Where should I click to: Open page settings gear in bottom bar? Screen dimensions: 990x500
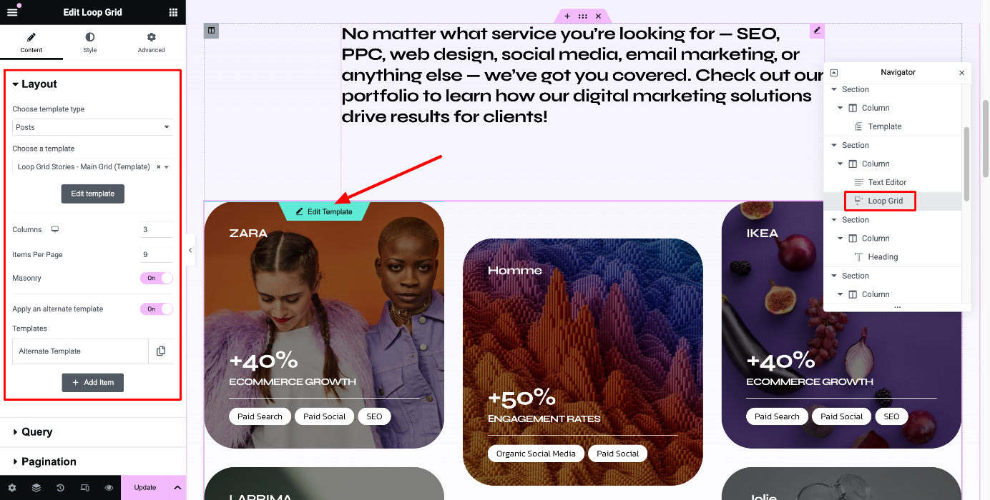(12, 488)
